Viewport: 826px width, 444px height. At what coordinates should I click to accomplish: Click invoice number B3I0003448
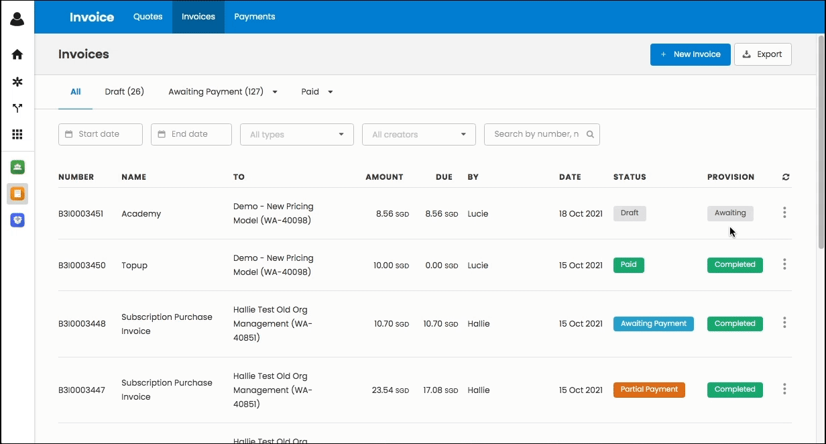82,324
